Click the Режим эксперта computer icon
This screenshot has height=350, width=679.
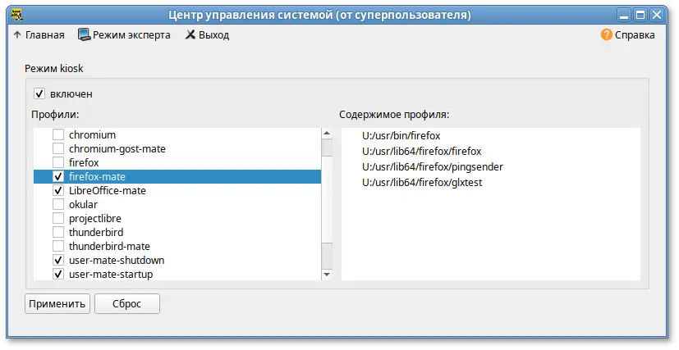pos(84,34)
